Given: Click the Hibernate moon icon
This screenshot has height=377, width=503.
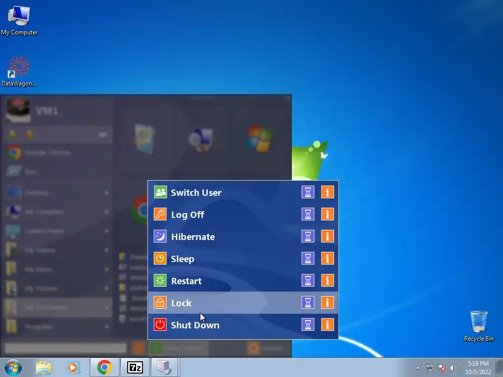Looking at the screenshot, I should 160,236.
